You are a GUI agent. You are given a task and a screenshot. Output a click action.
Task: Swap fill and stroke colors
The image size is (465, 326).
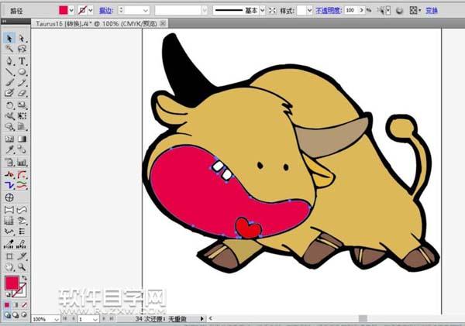point(26,278)
